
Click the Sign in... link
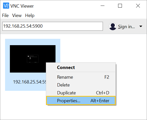(126, 27)
